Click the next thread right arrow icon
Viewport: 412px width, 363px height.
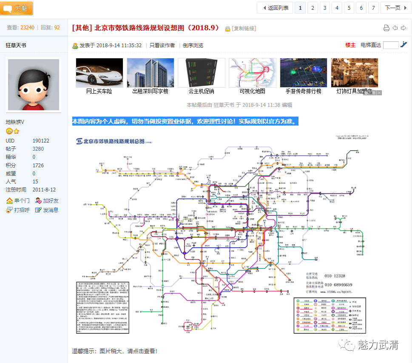[403, 28]
